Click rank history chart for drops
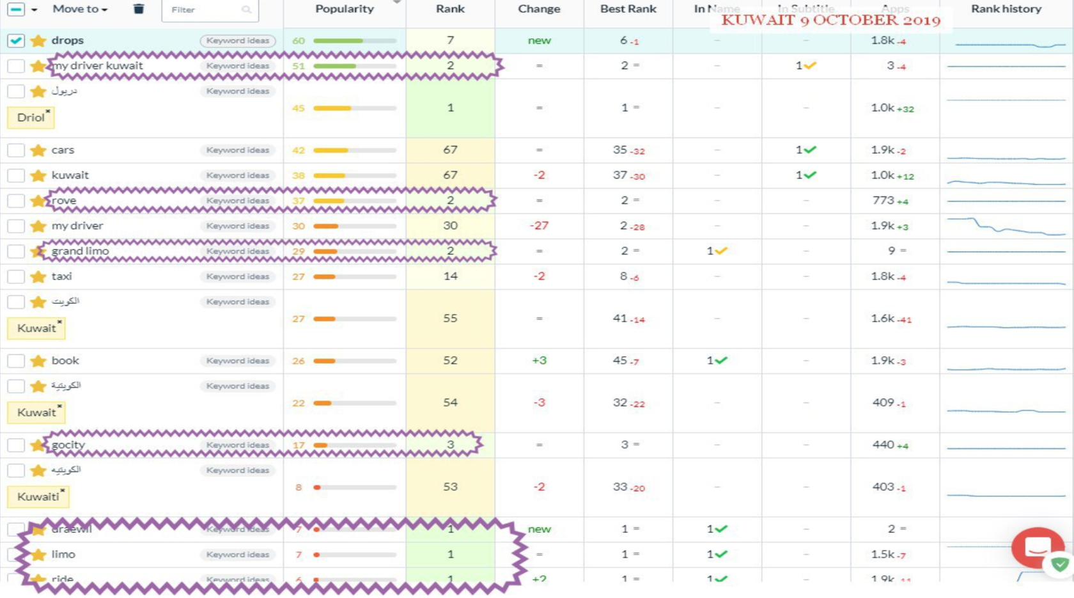 click(x=1010, y=45)
